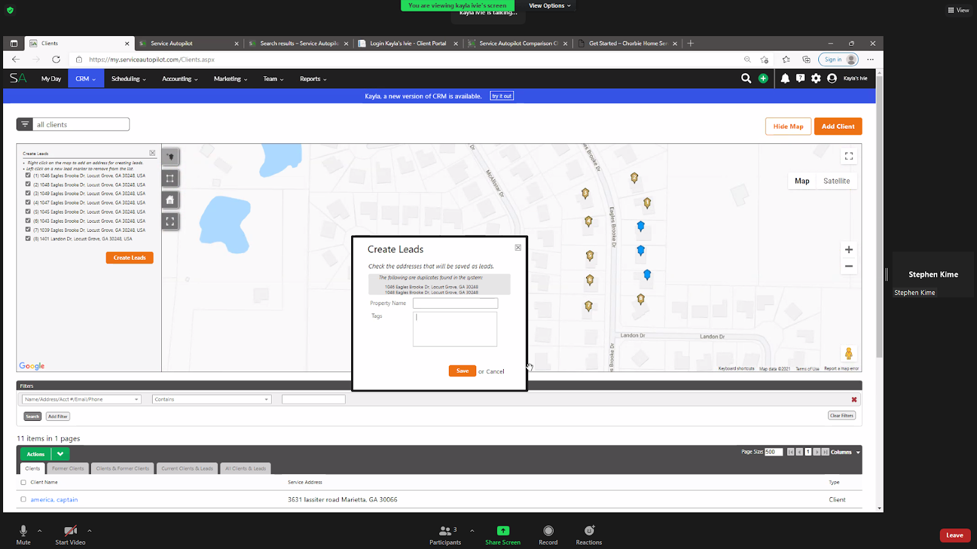This screenshot has width=977, height=549.
Task: Remove the filter row with red X
Action: 854,400
